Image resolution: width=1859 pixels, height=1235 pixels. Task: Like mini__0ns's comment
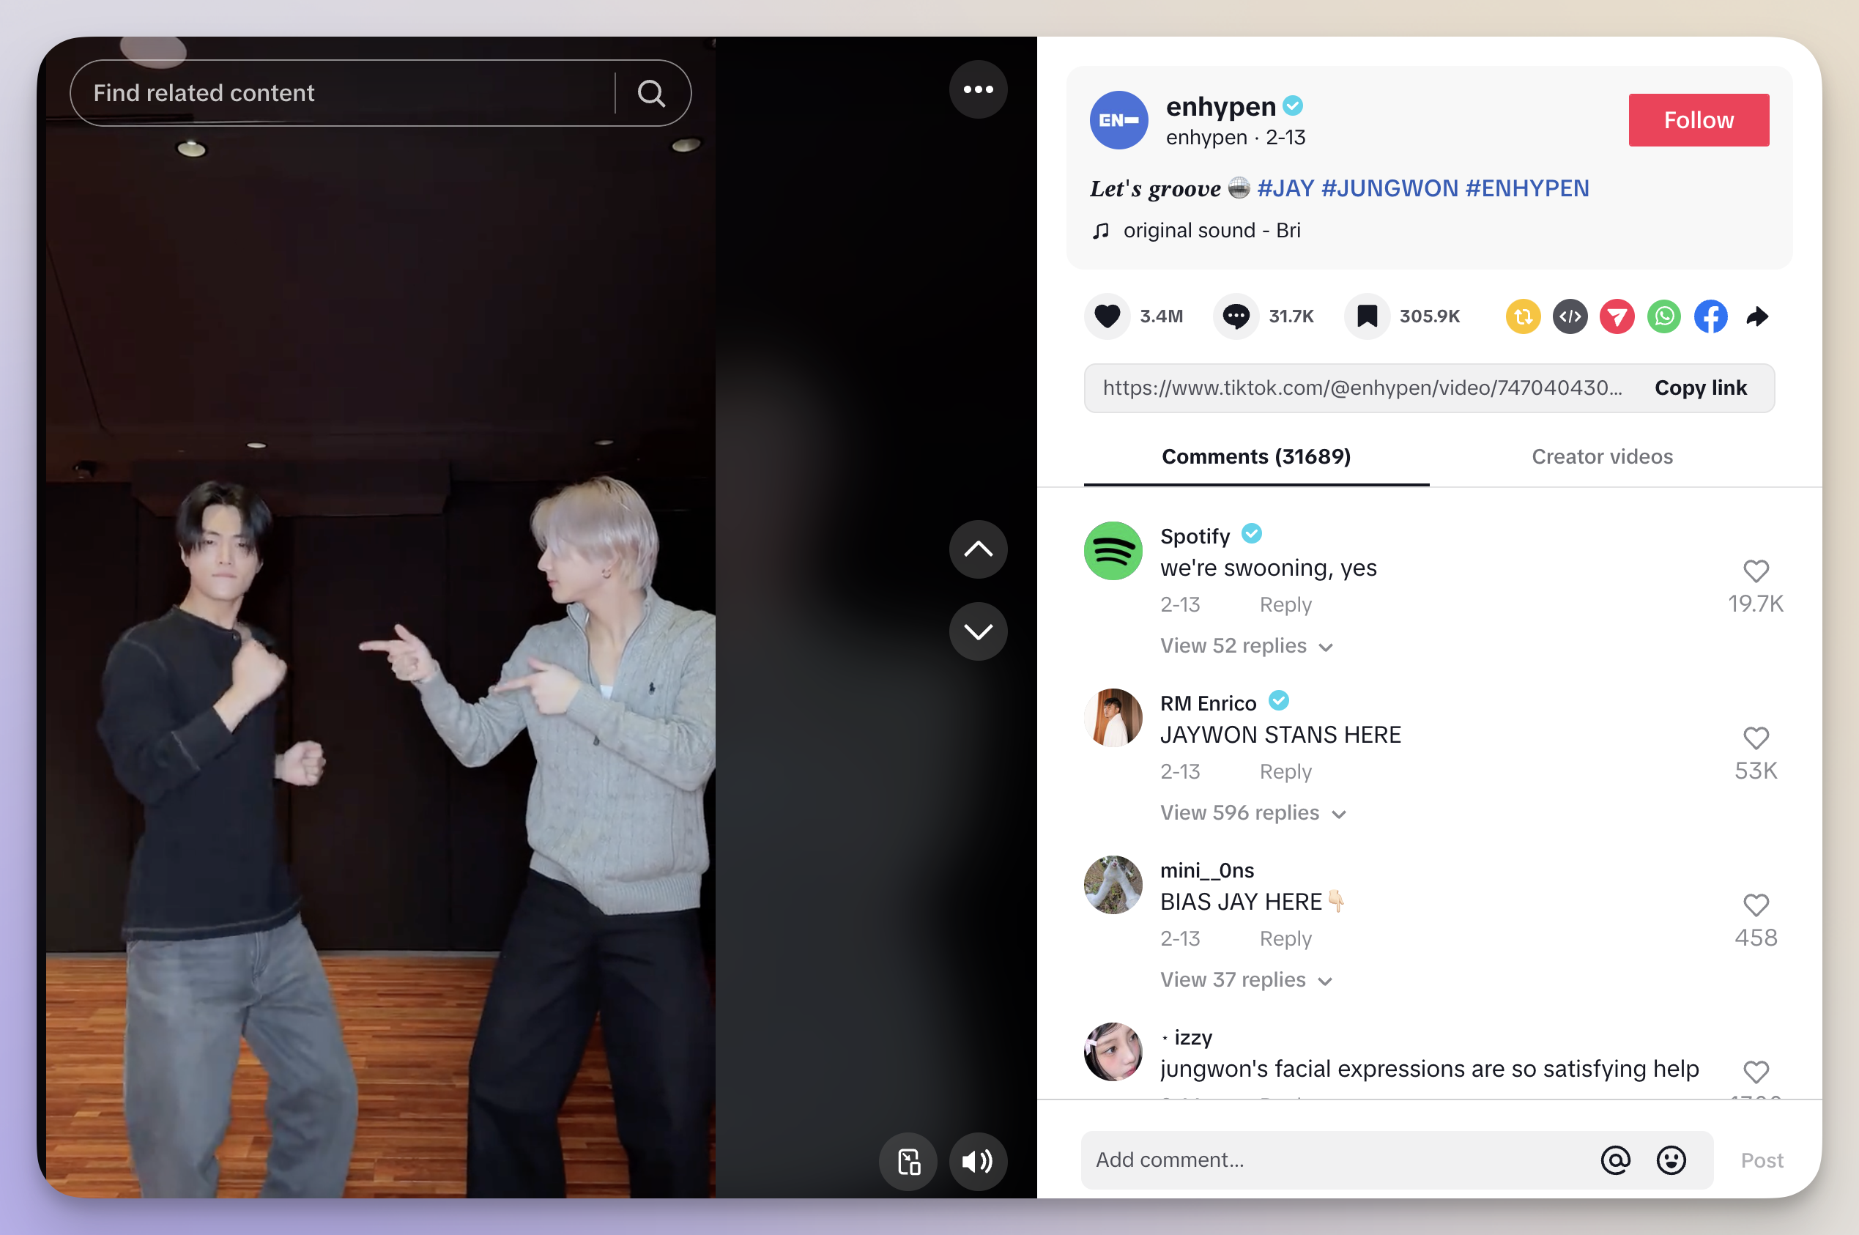(1756, 905)
